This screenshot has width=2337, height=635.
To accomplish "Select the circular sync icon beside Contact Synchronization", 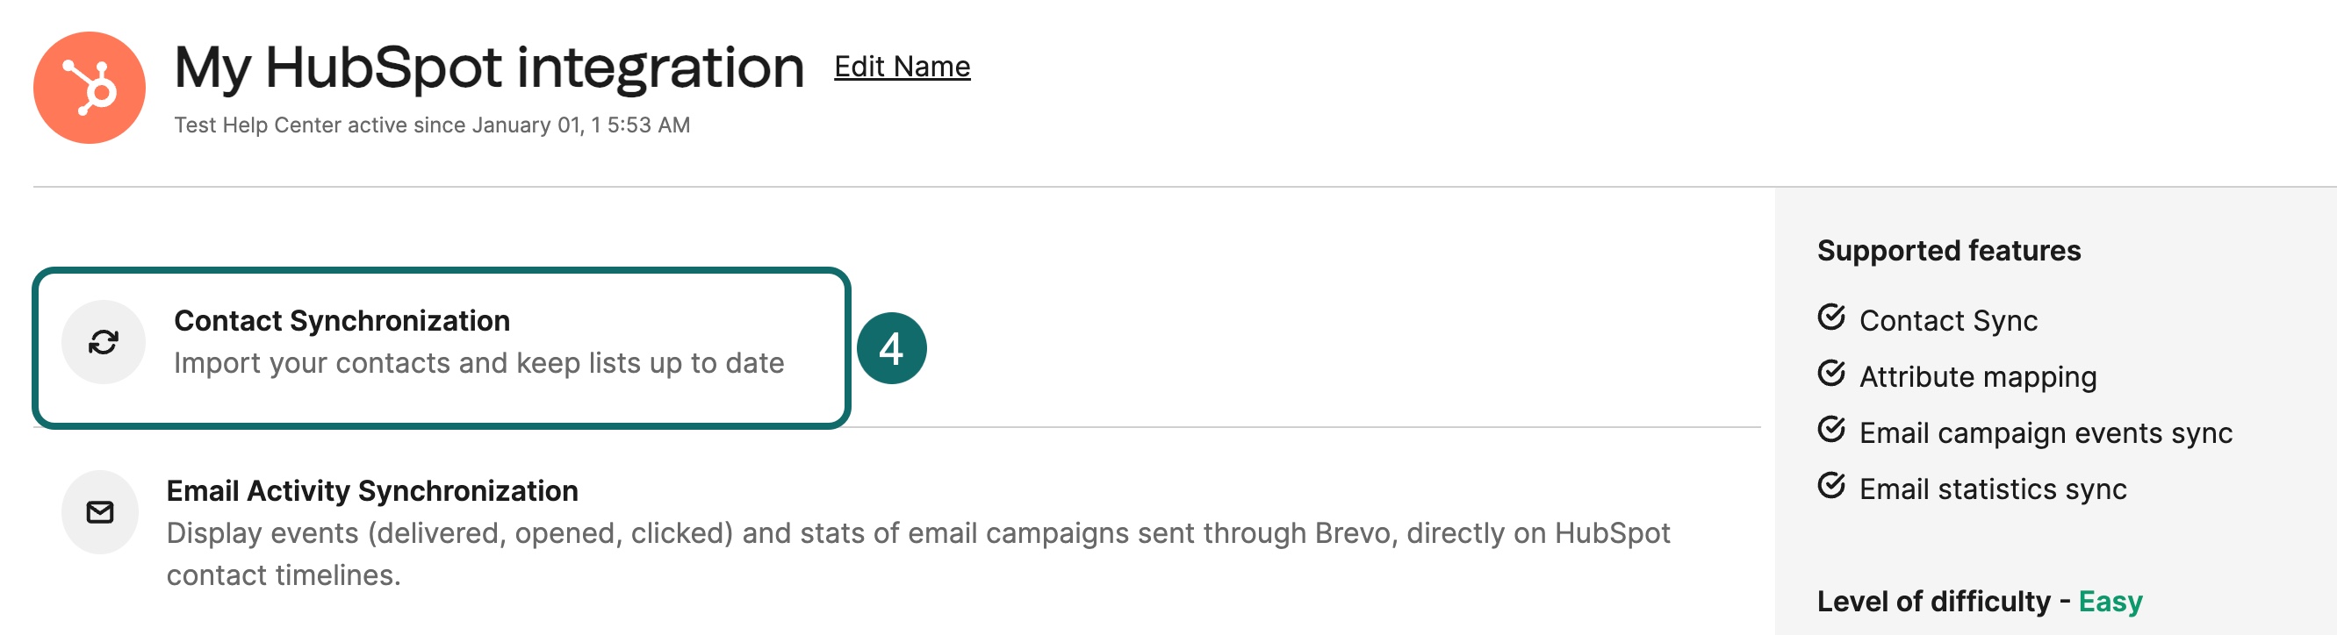I will point(103,342).
